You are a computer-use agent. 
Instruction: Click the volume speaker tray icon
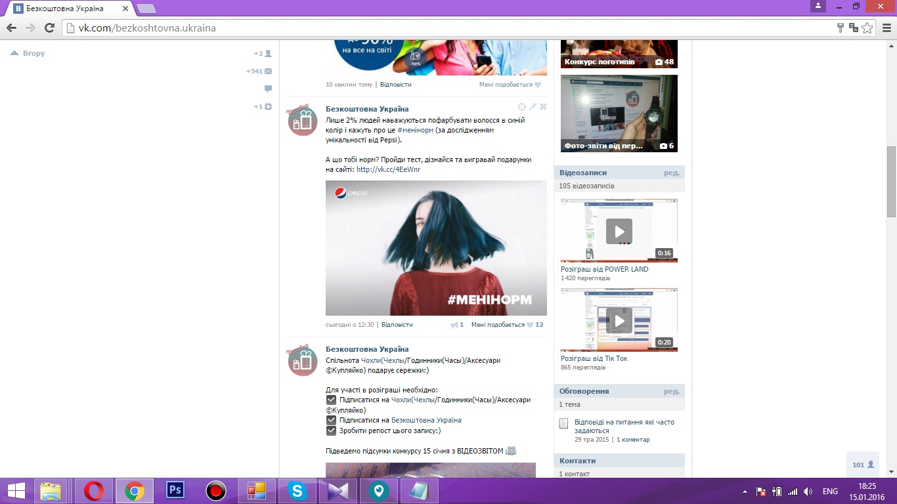pyautogui.click(x=808, y=492)
